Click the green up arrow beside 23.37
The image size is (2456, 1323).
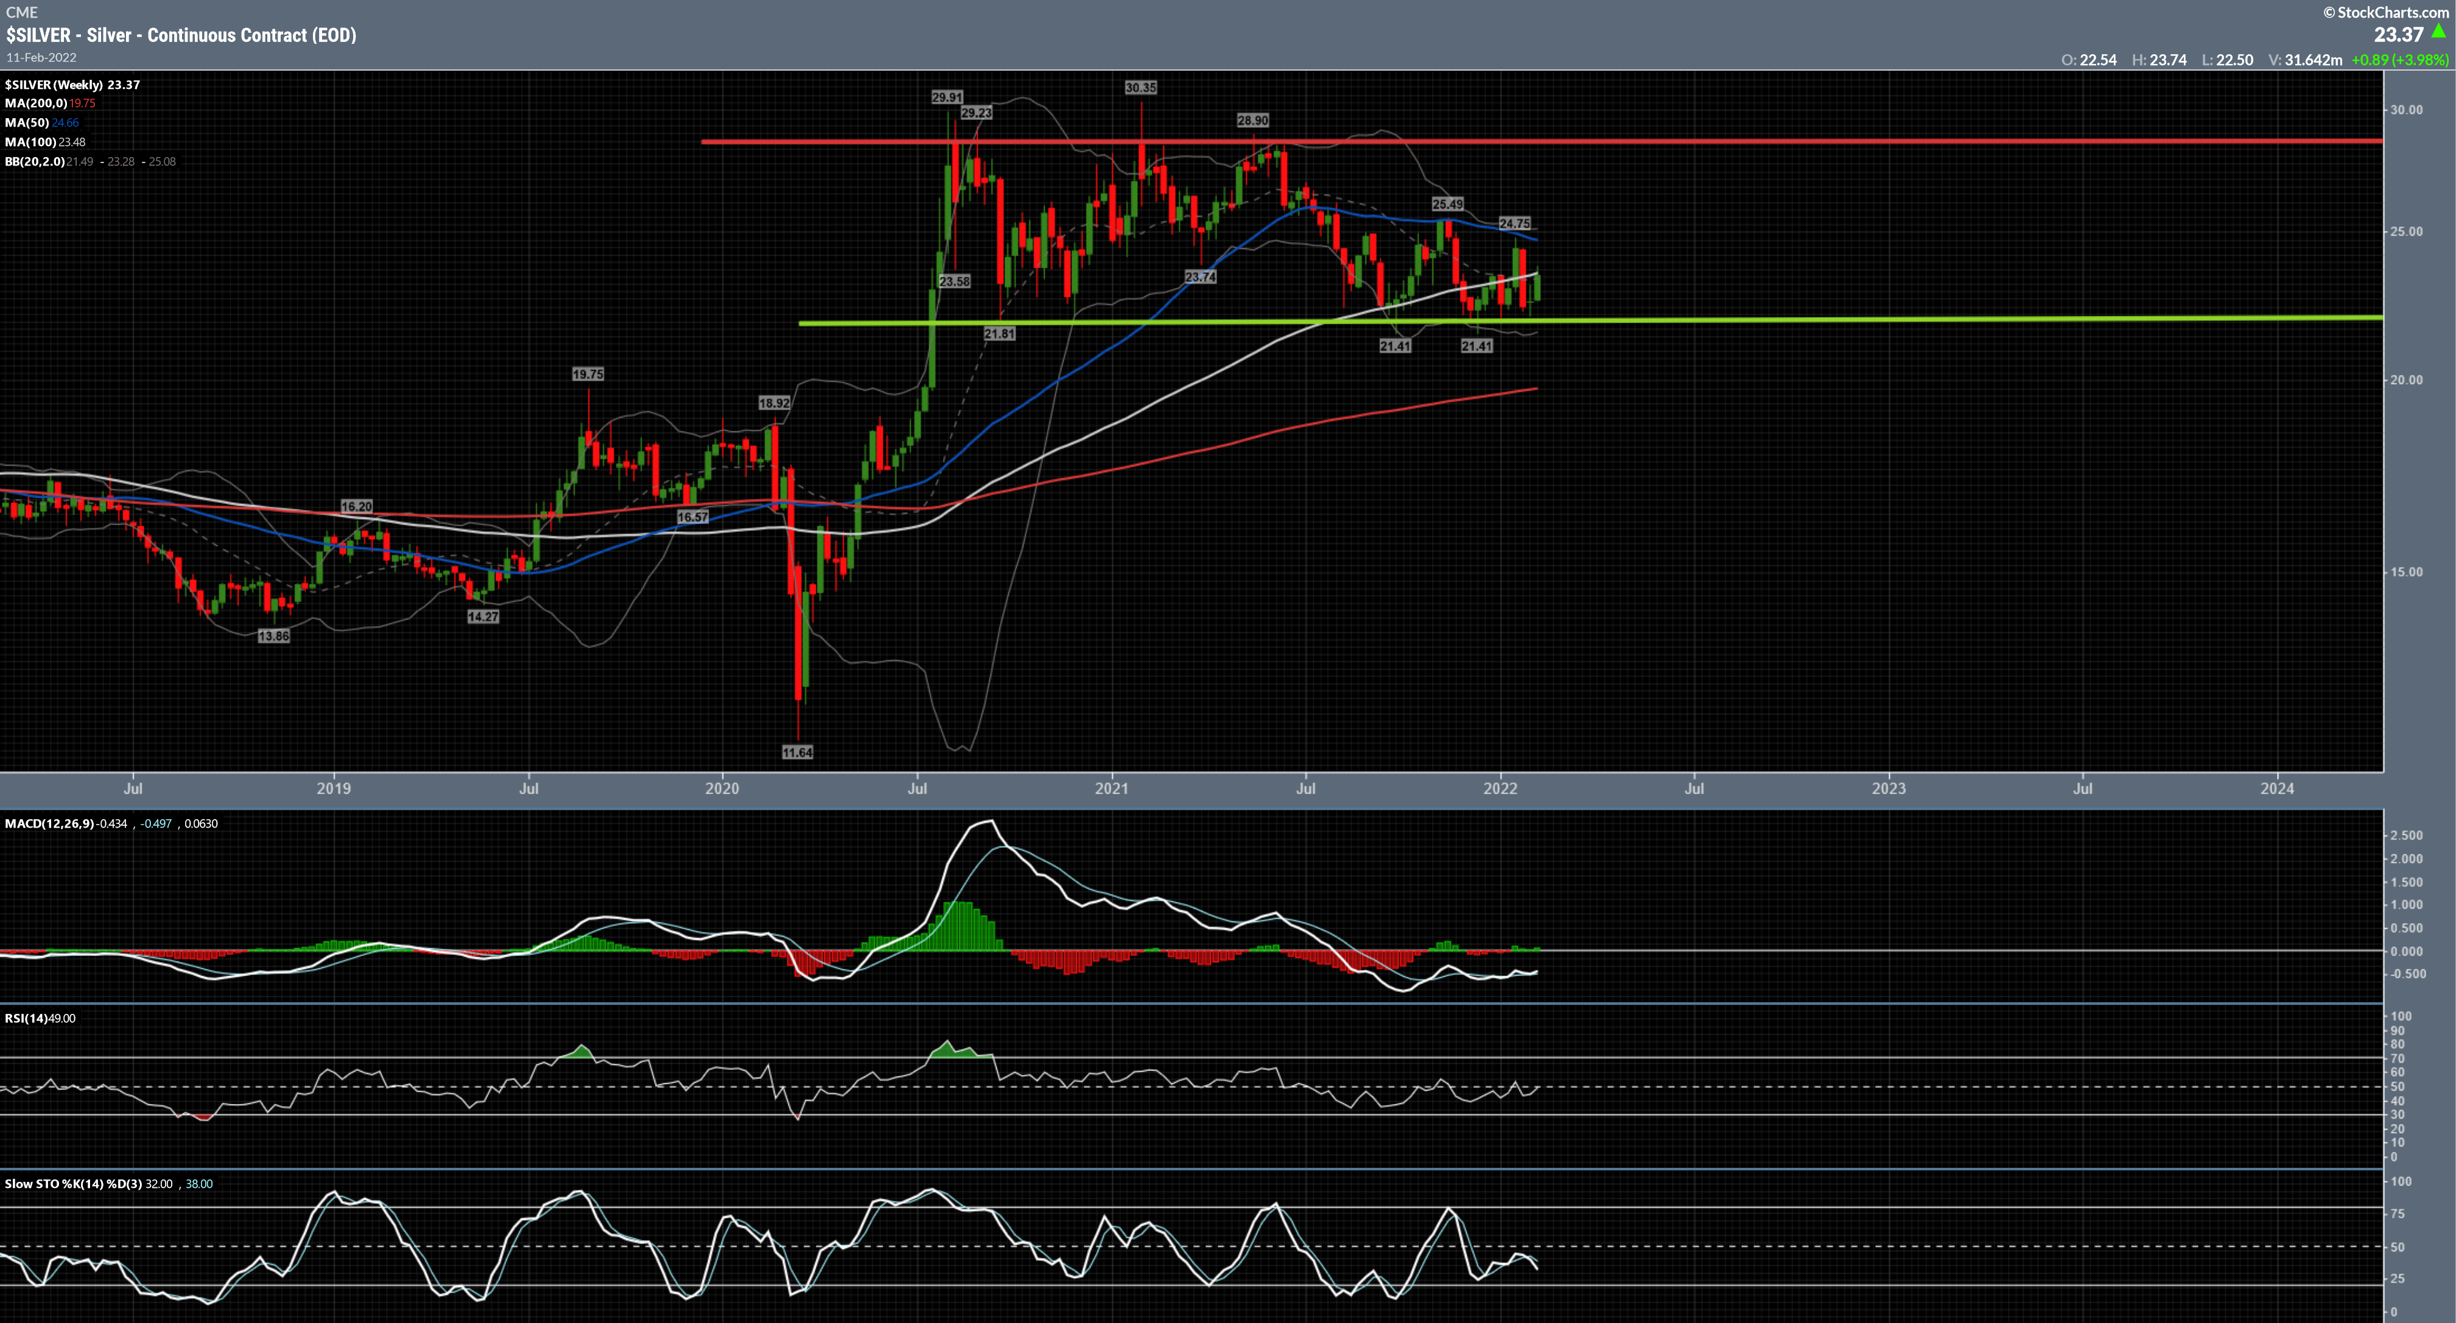point(2439,32)
